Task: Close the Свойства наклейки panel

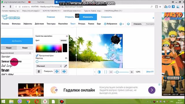Action: (67, 36)
